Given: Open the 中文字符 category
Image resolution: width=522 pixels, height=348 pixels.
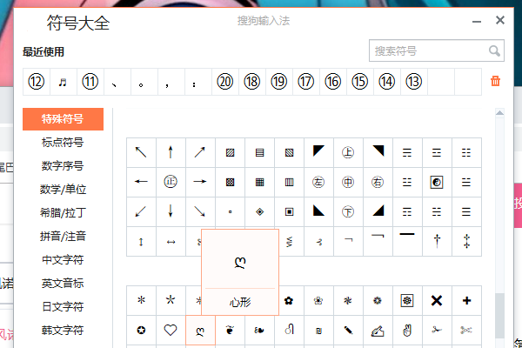Looking at the screenshot, I should 63,259.
